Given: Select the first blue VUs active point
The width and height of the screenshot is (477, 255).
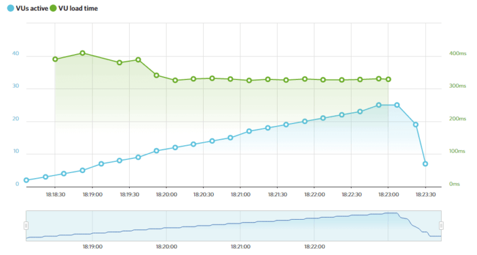Looking at the screenshot, I should tap(27, 180).
